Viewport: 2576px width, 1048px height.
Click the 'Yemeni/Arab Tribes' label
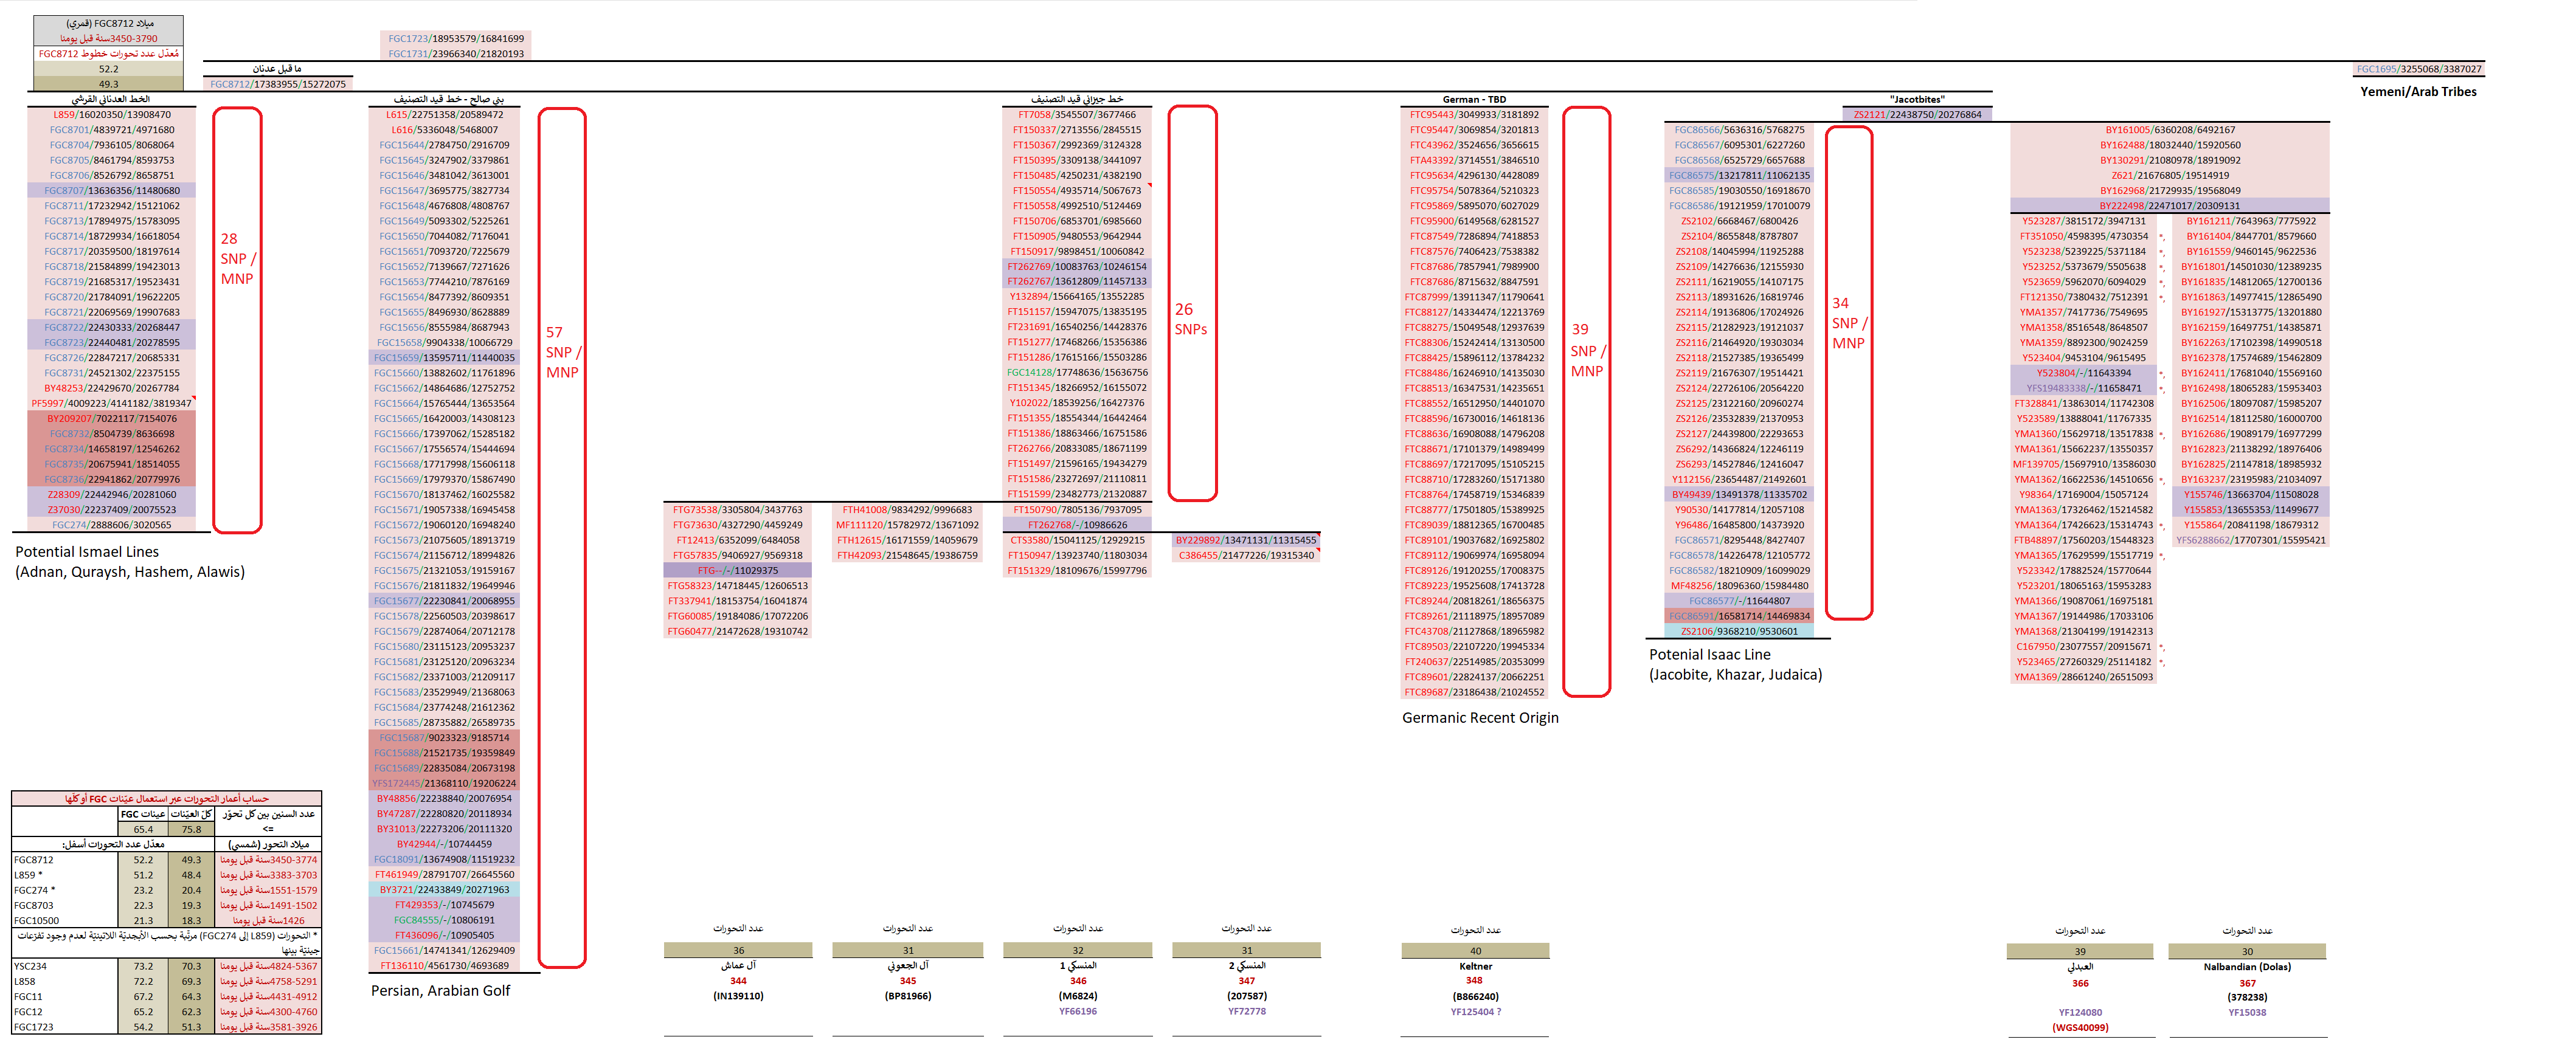pyautogui.click(x=2418, y=92)
